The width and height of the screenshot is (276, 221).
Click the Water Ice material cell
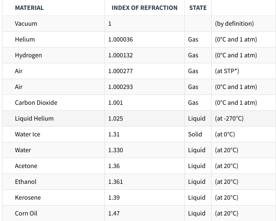point(28,134)
